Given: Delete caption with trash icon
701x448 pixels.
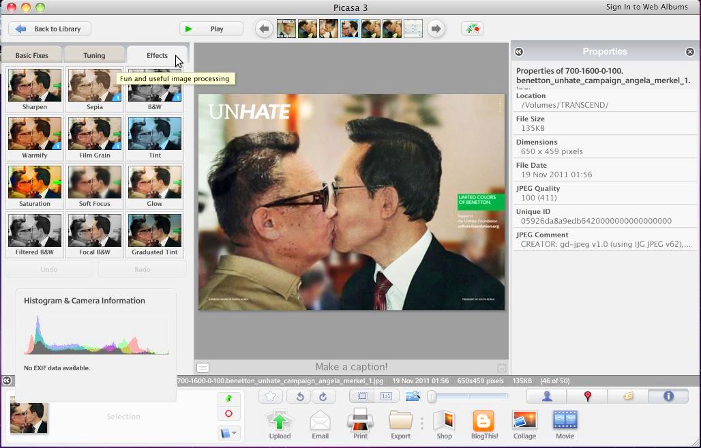Looking at the screenshot, I should pyautogui.click(x=502, y=368).
